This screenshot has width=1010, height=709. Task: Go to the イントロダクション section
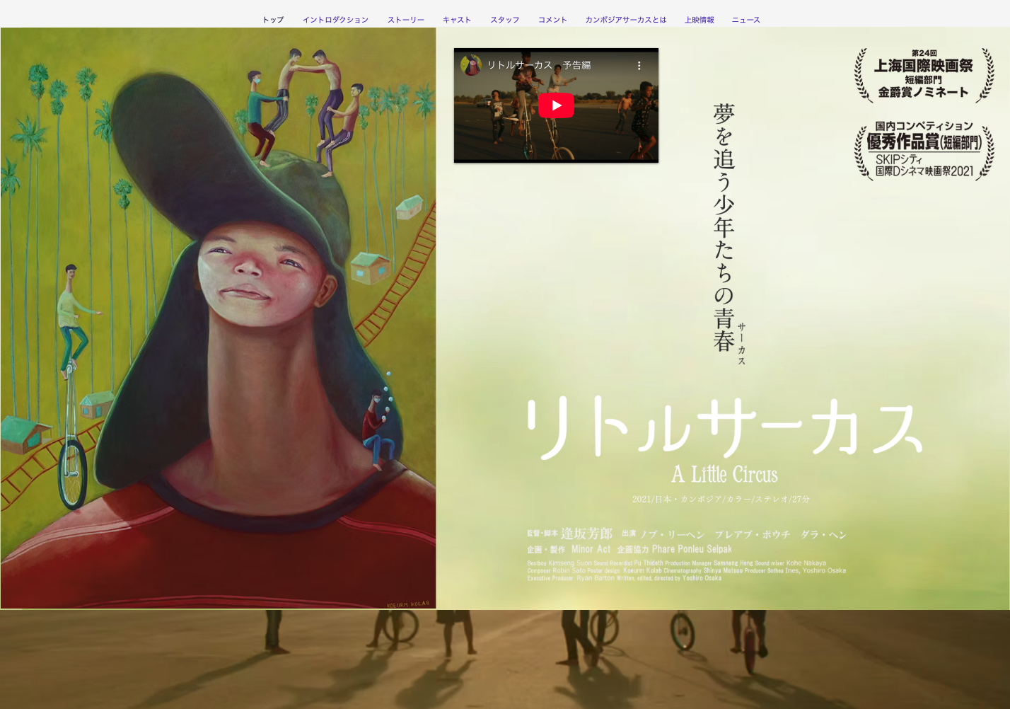click(x=335, y=20)
